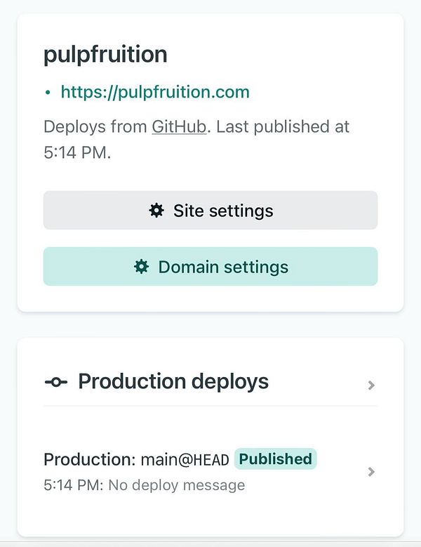Click the Deploys from text
This screenshot has height=547, width=421.
click(95, 127)
